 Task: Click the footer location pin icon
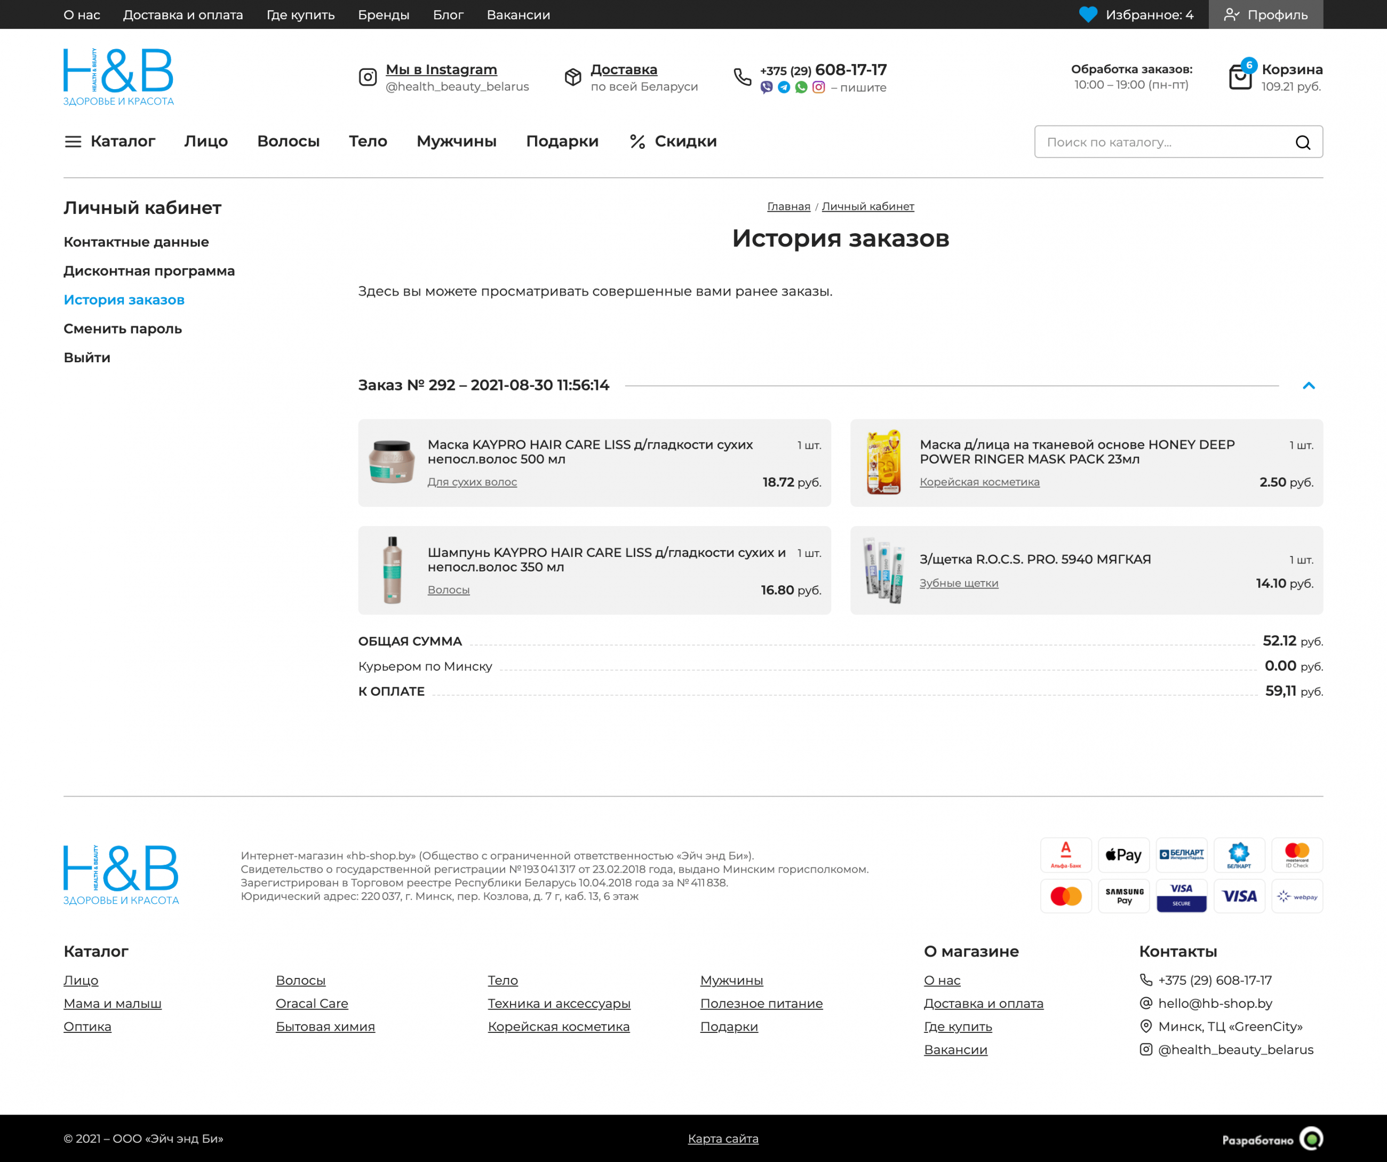(1146, 1026)
